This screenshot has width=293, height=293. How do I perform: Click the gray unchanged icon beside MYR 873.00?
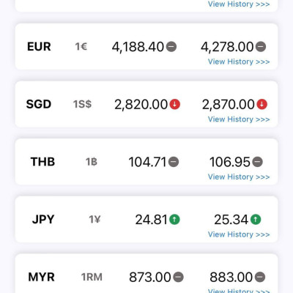(x=178, y=277)
